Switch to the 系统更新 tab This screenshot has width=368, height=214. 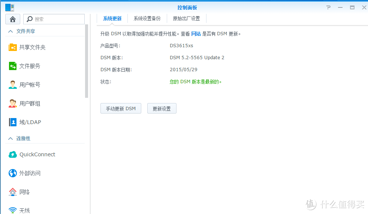(112, 18)
